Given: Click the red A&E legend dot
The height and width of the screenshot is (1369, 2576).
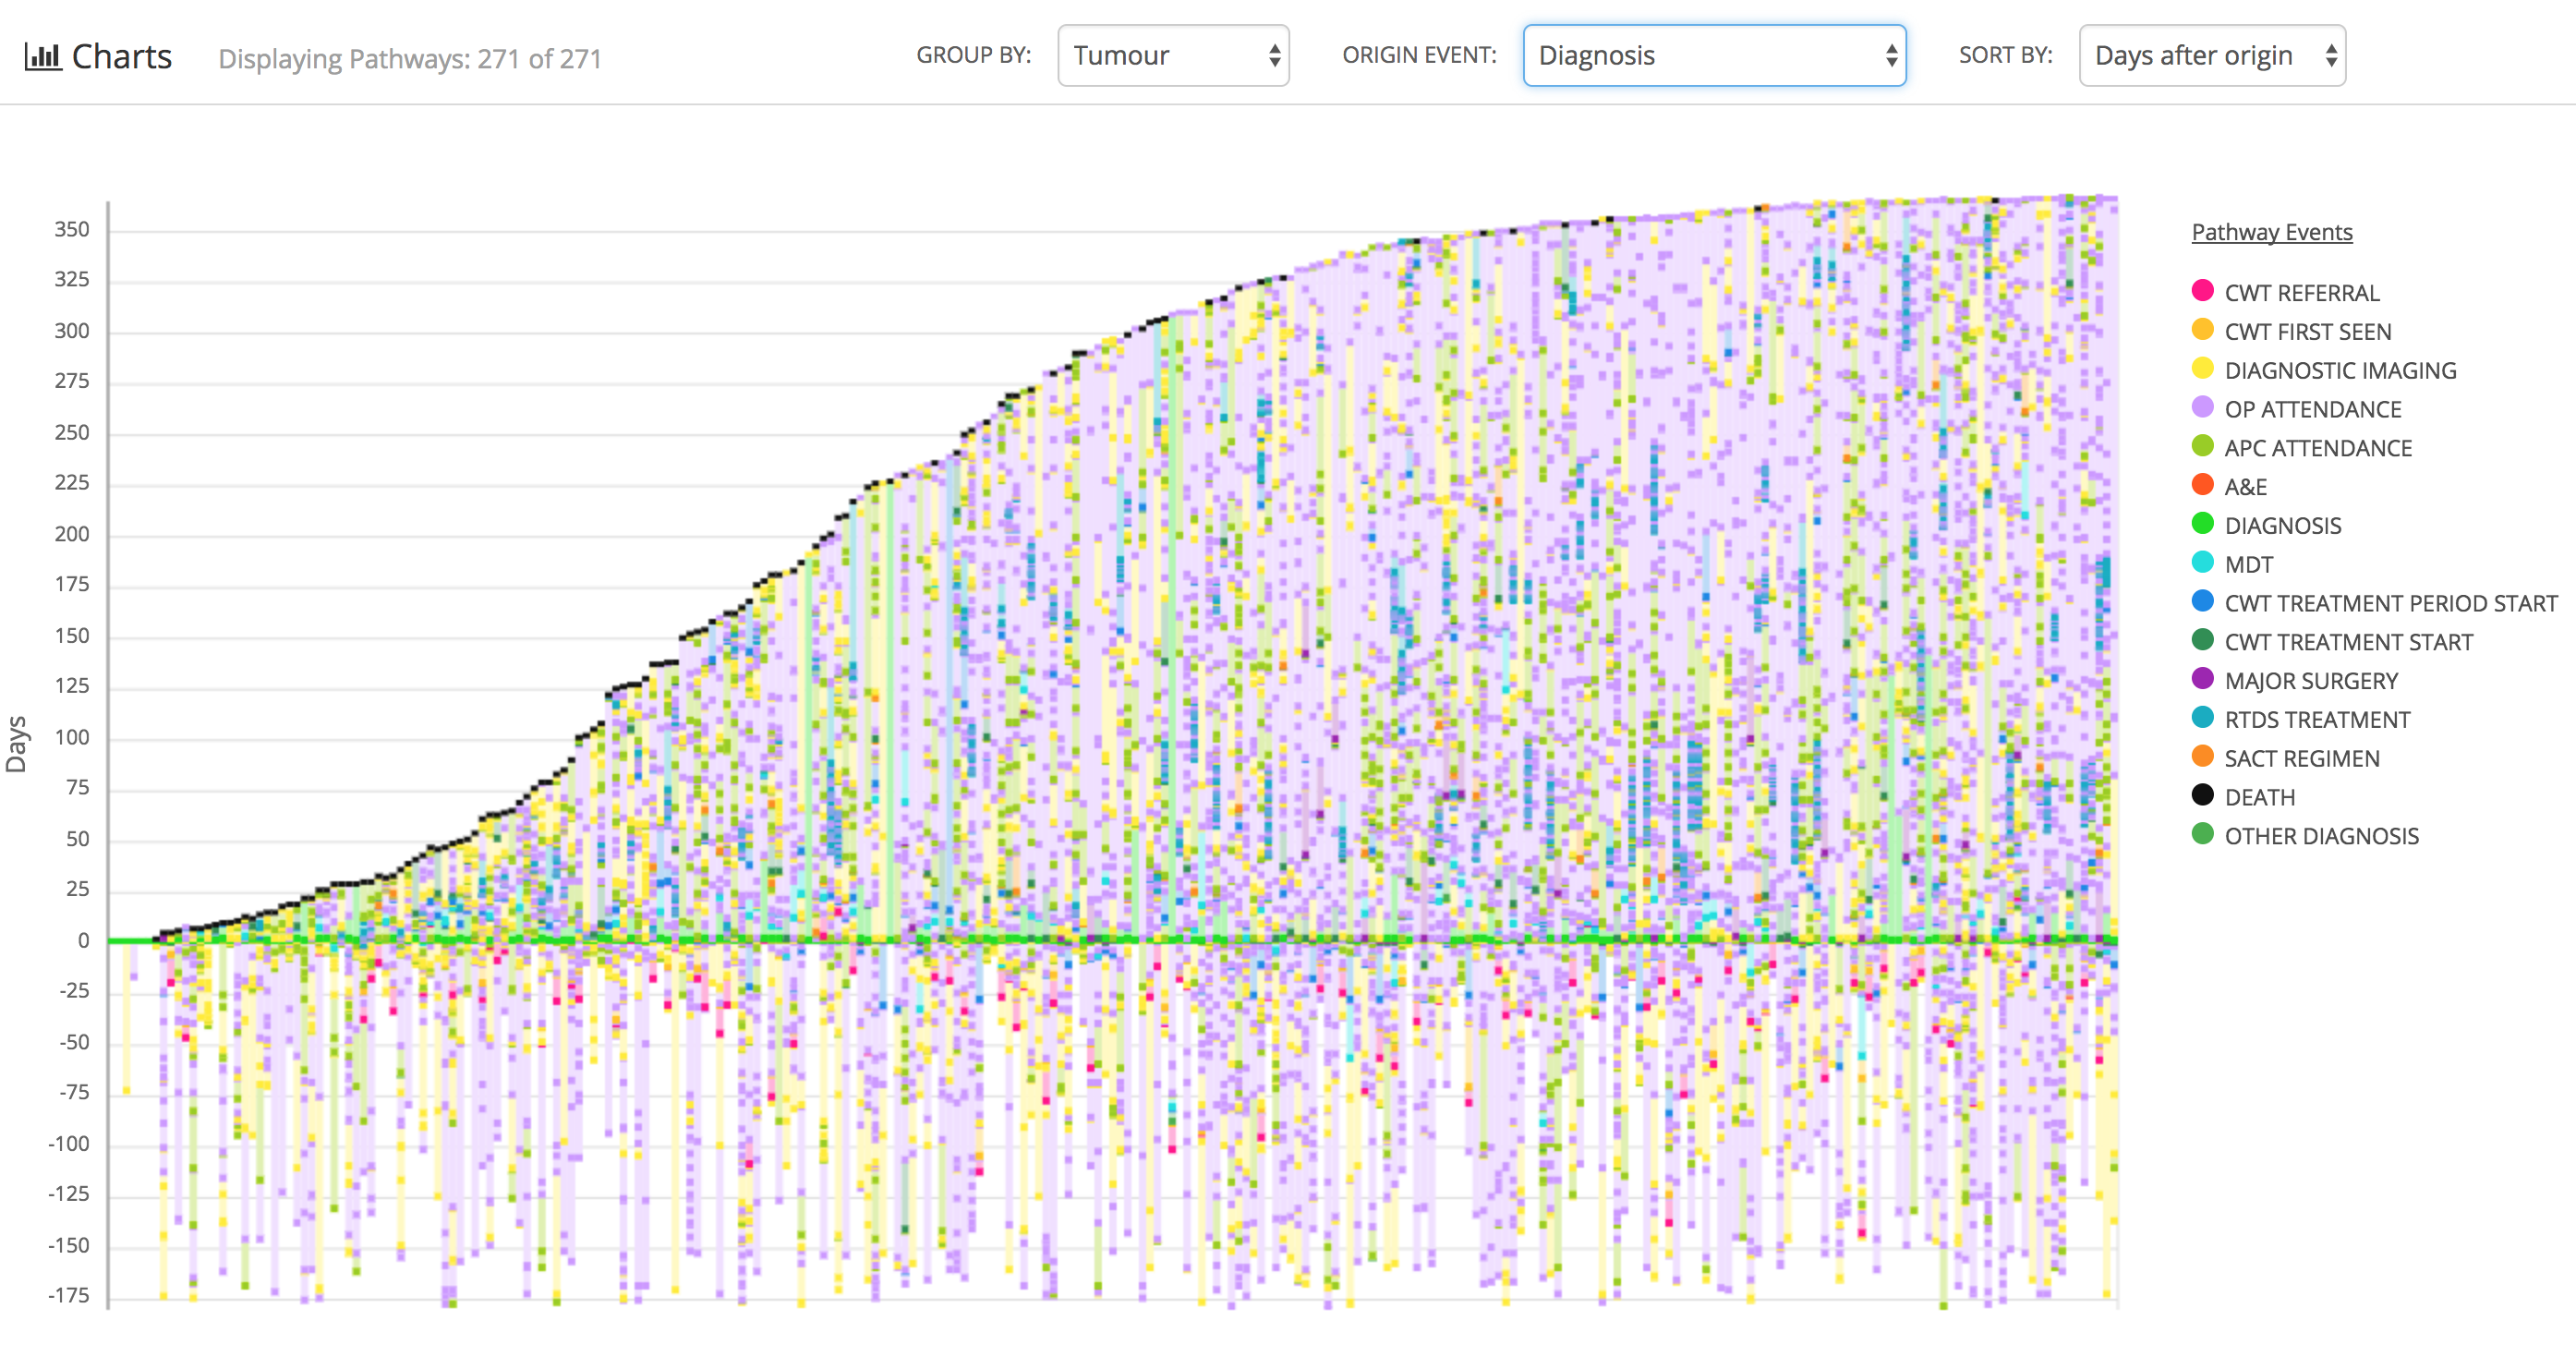Looking at the screenshot, I should coord(2202,485).
